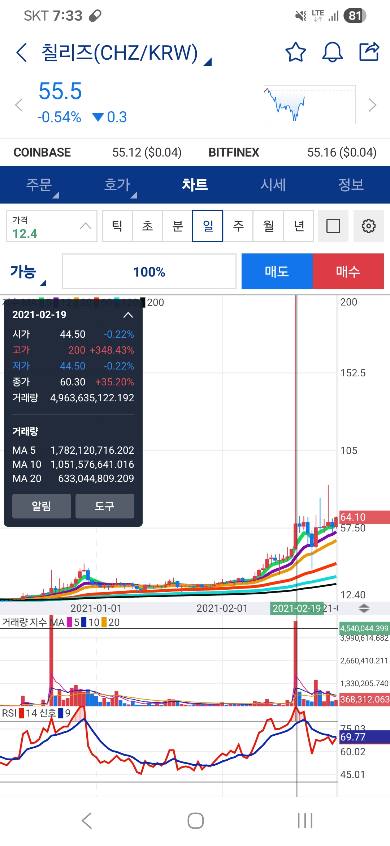Tap the 알림 button in data panel

tap(42, 506)
